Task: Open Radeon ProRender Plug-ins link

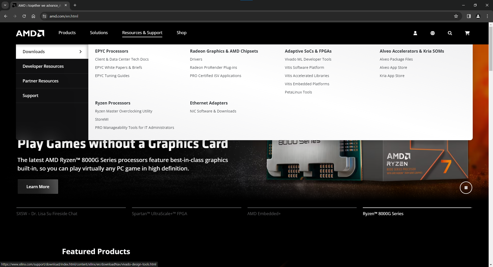Action: [213, 68]
